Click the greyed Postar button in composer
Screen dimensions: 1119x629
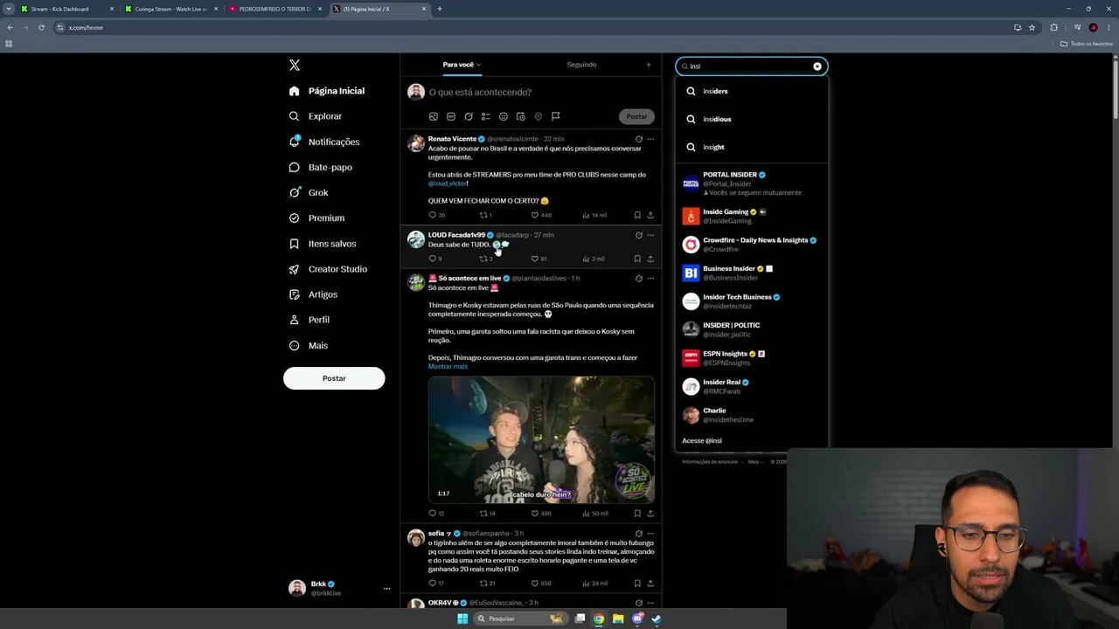[636, 116]
